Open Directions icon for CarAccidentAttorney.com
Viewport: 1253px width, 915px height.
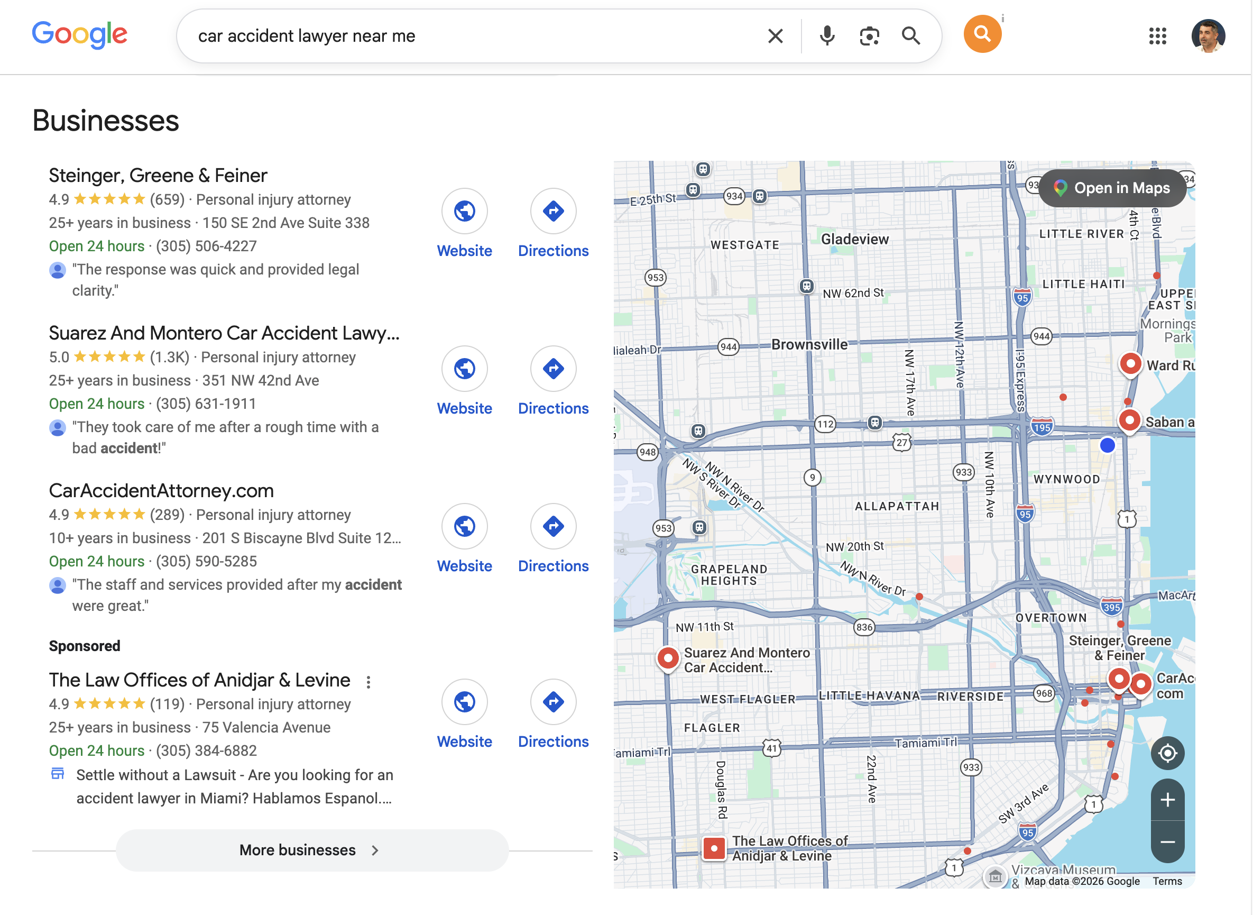(553, 526)
